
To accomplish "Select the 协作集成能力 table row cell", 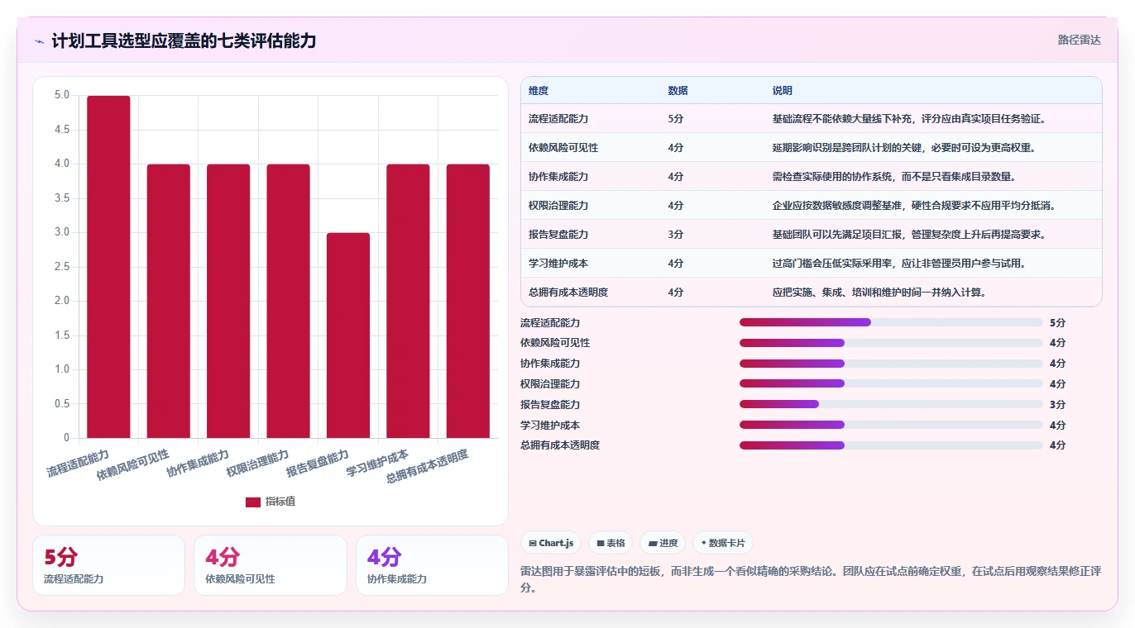I will tap(558, 177).
